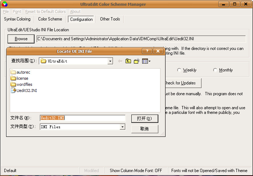
Task: Close the Locate UE INI File dialog
Action: pyautogui.click(x=158, y=51)
